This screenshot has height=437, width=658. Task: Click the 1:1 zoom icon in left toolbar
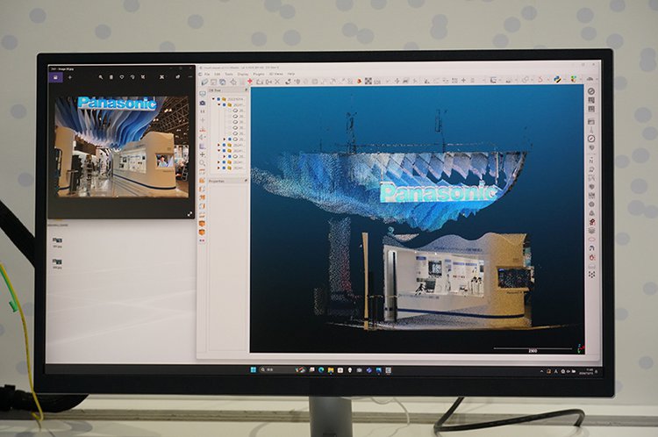tap(203, 111)
